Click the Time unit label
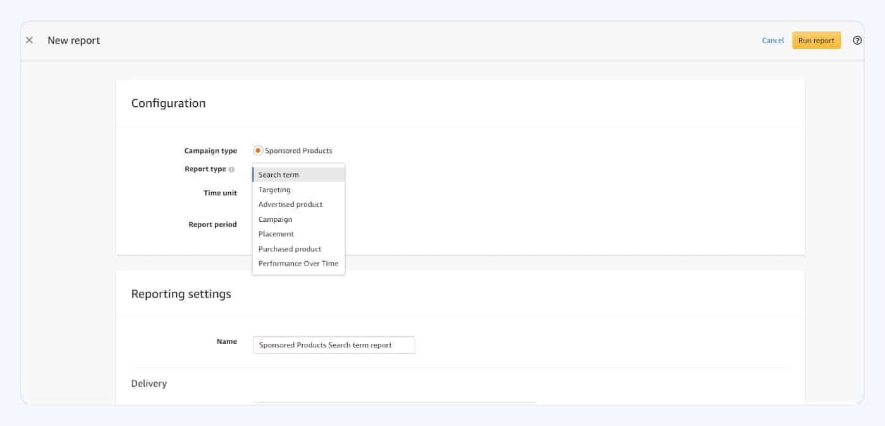 click(220, 193)
